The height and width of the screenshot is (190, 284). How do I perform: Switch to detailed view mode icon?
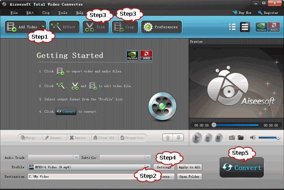point(245,27)
